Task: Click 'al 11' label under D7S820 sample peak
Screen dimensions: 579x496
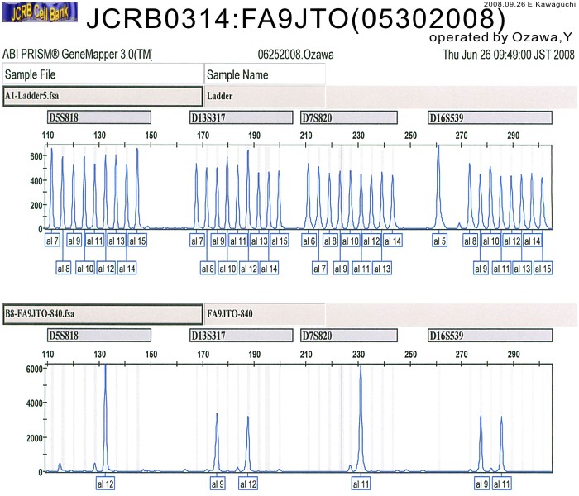Action: (x=361, y=483)
